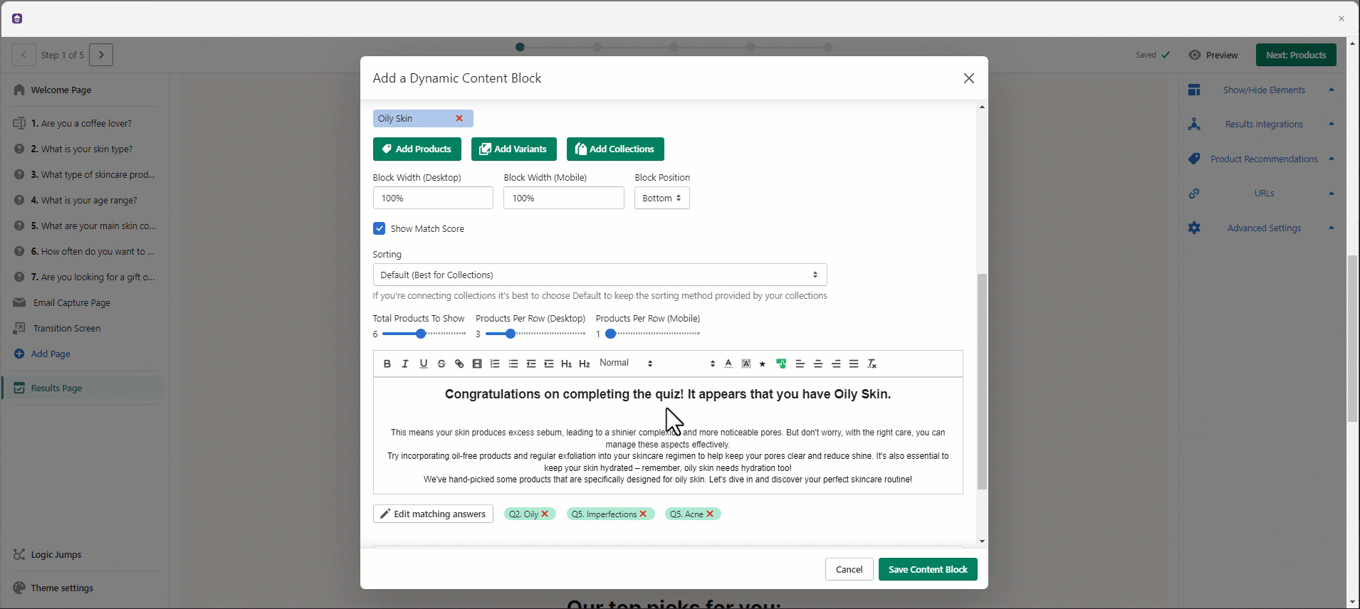Click the Products Per Row Mobile slider handle
The image size is (1360, 609).
611,334
